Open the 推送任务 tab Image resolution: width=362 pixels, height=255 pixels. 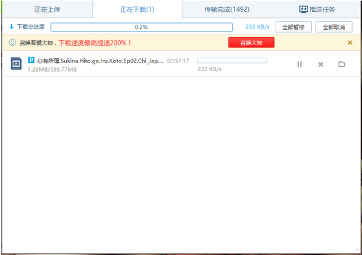point(317,9)
